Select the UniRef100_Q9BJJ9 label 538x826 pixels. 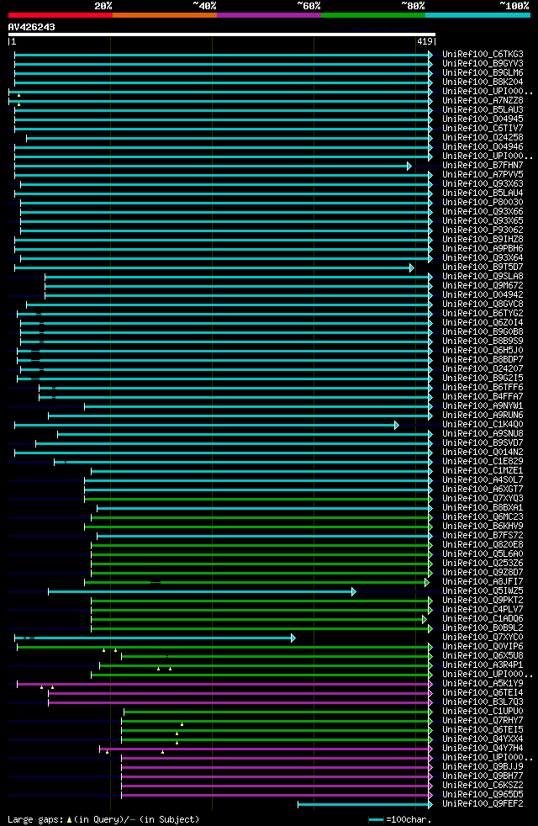coord(483,767)
